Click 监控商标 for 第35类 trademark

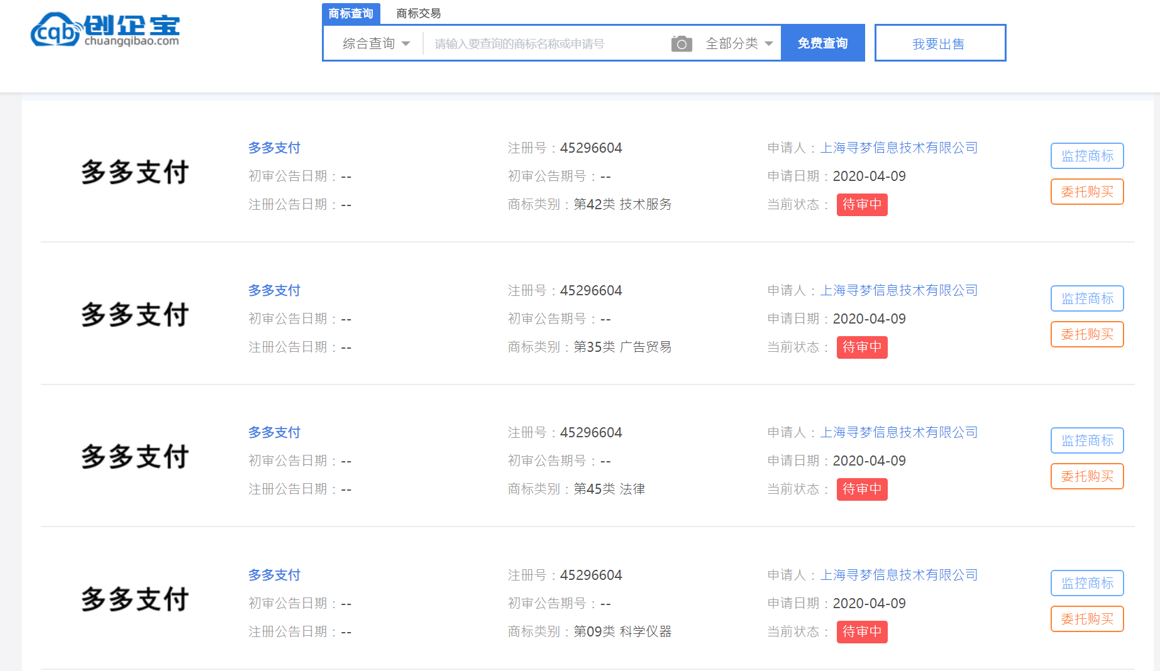pos(1087,298)
